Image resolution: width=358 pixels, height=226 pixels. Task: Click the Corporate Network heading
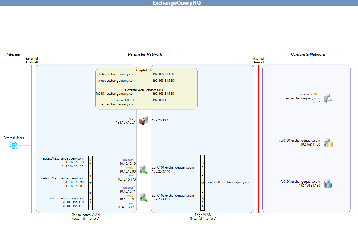click(308, 54)
